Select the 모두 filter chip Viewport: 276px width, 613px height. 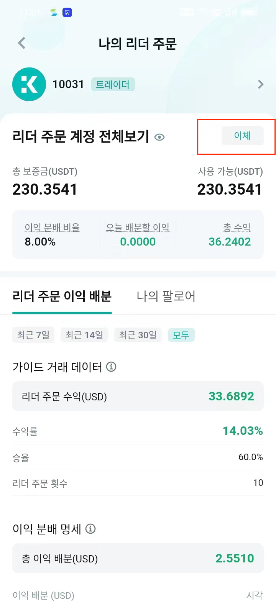[x=181, y=335]
